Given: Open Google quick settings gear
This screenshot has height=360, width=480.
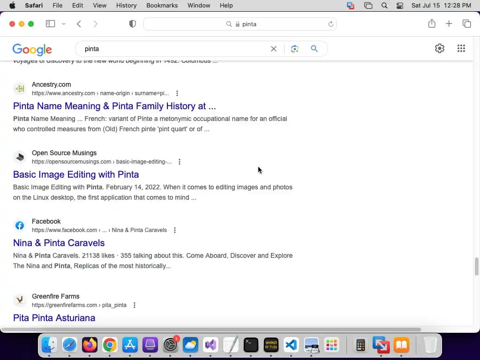Looking at the screenshot, I should [440, 48].
